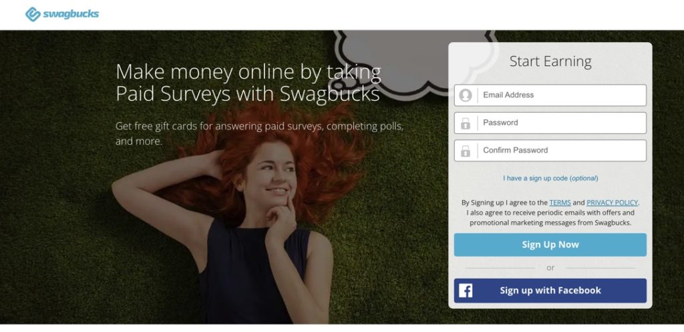684x332 pixels.
Task: Click the Facebook 'f' logo icon
Action: (x=466, y=291)
